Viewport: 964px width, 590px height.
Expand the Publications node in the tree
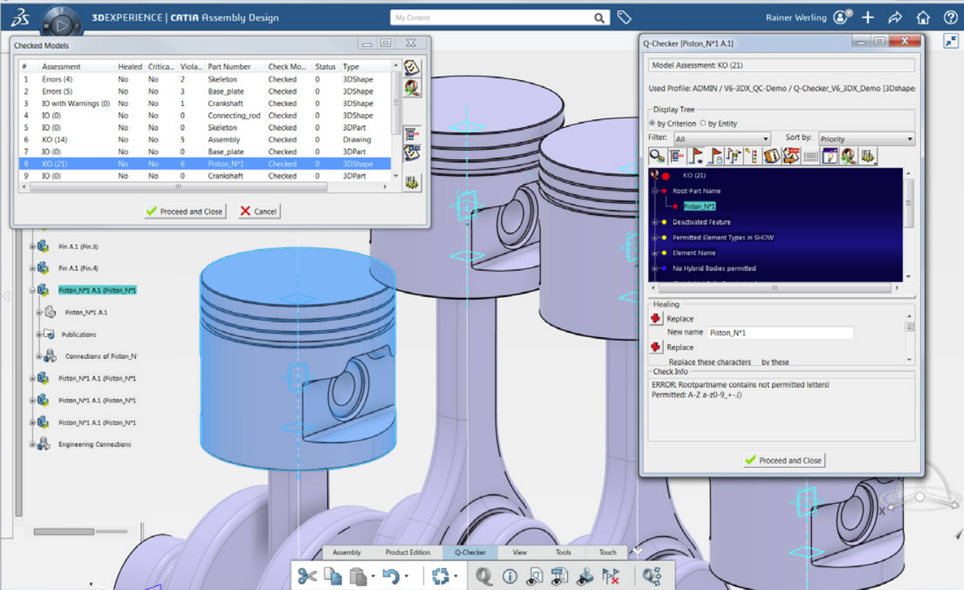coord(39,334)
